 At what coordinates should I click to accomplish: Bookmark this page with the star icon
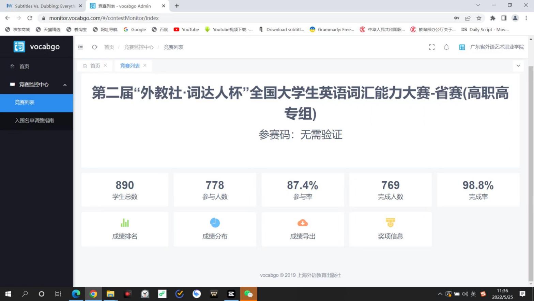[x=479, y=18]
